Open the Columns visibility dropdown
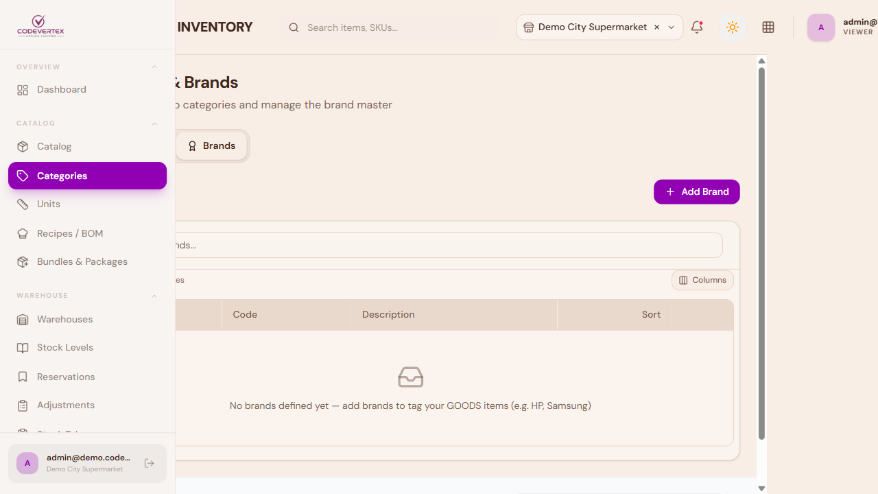Viewport: 878px width, 494px height. (x=702, y=280)
